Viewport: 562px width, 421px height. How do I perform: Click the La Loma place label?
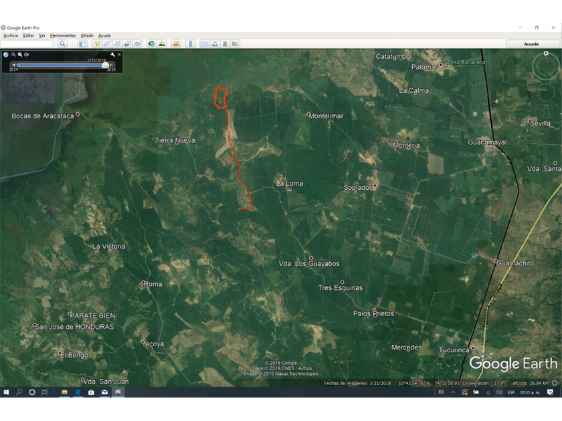pyautogui.click(x=290, y=183)
